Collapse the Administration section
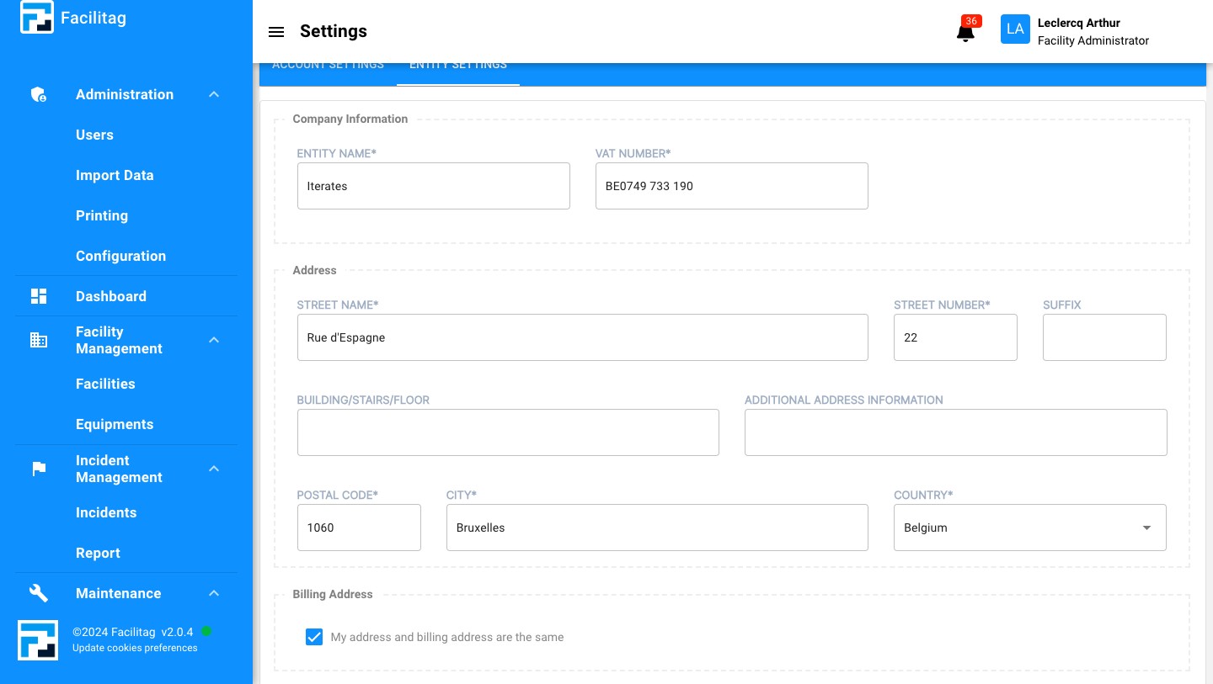Screen dimensions: 1213x684 [x=214, y=94]
